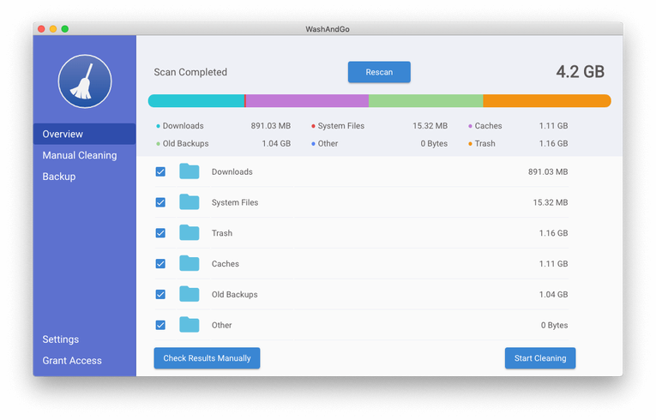Click the Old Backups row label in list
The image size is (656, 420).
235,295
